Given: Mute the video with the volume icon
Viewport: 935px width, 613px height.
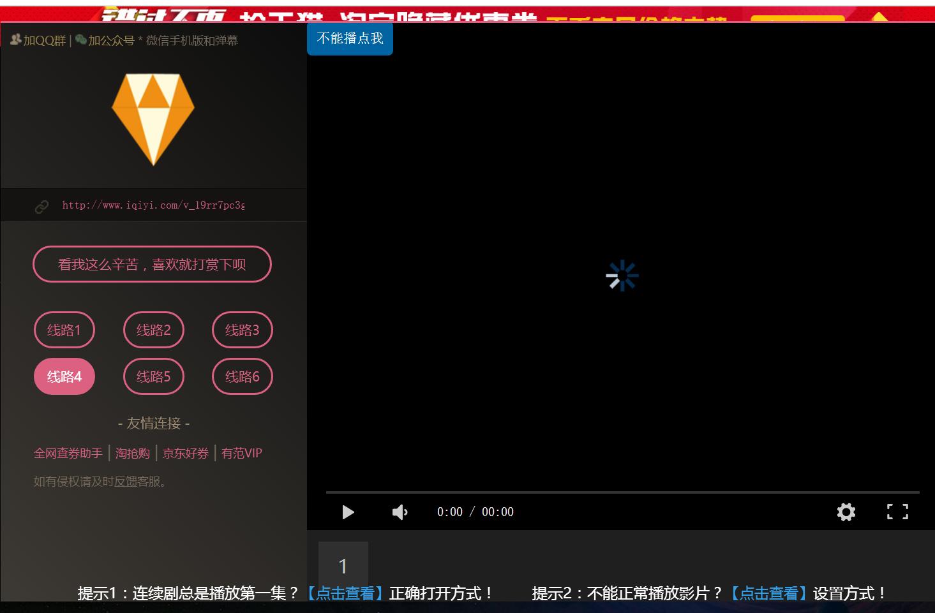Looking at the screenshot, I should (400, 511).
